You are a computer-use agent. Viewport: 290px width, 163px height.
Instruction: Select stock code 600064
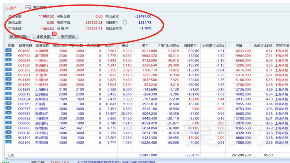pos(24,99)
